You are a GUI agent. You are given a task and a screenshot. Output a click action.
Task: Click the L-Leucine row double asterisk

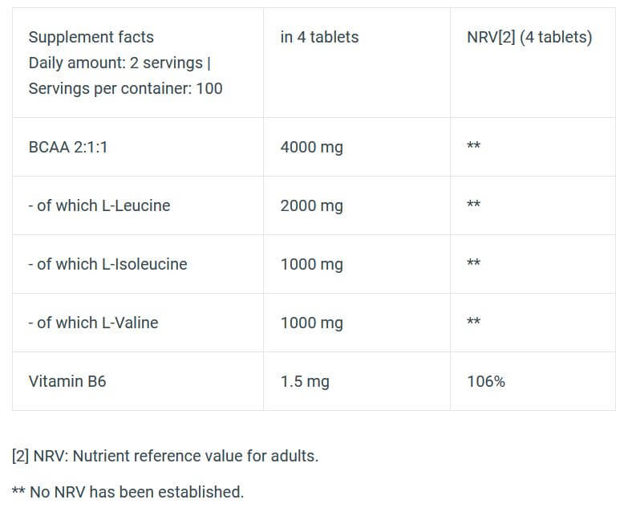point(473,205)
